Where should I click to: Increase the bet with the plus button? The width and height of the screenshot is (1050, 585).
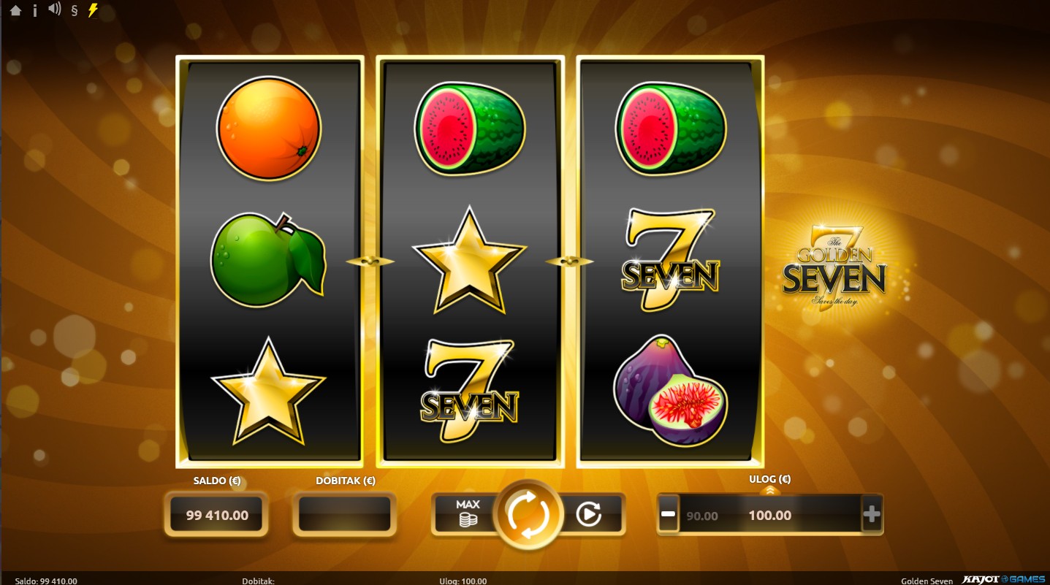pyautogui.click(x=872, y=515)
